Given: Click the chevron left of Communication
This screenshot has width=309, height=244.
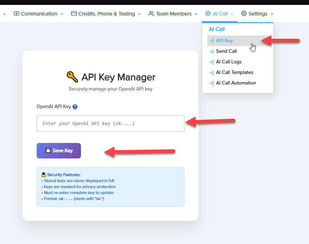Looking at the screenshot, I should point(4,14).
